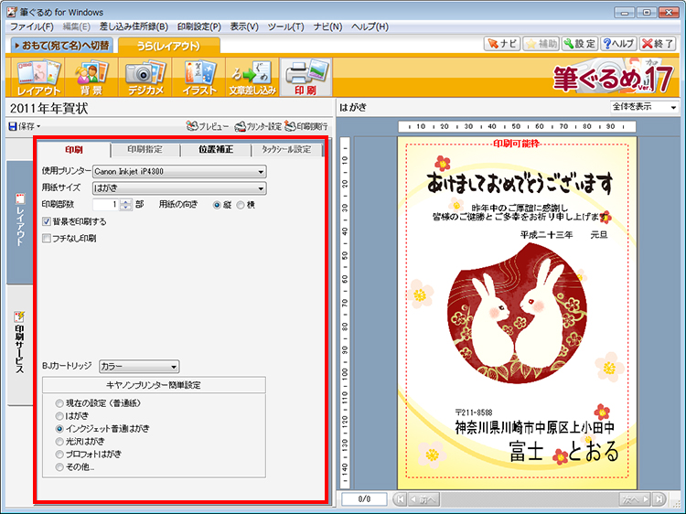Select 光沢はがき radio option
Viewport: 686px width, 514px height.
(59, 442)
